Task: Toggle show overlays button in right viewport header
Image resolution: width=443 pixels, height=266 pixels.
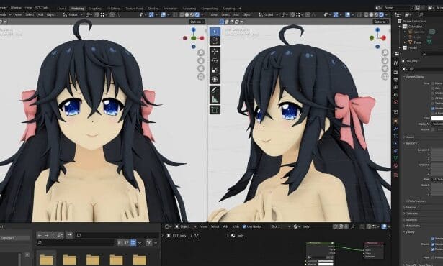Action: [x=347, y=14]
